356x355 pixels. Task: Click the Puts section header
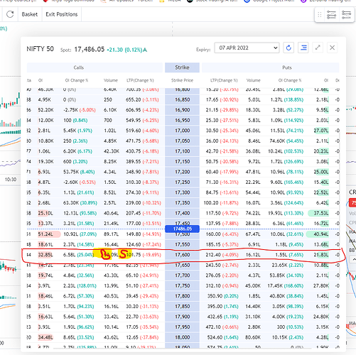[287, 67]
